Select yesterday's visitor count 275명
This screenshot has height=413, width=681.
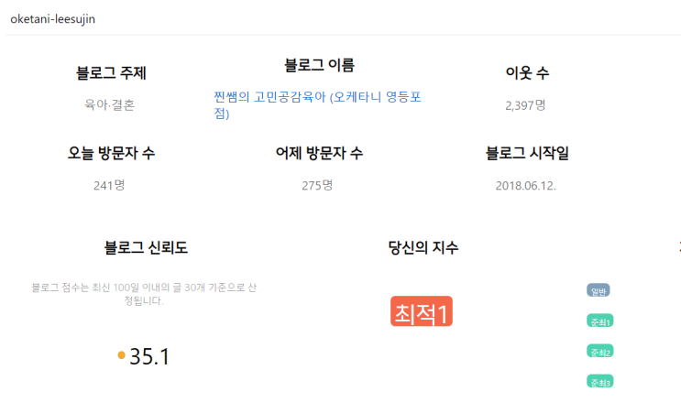pos(317,185)
